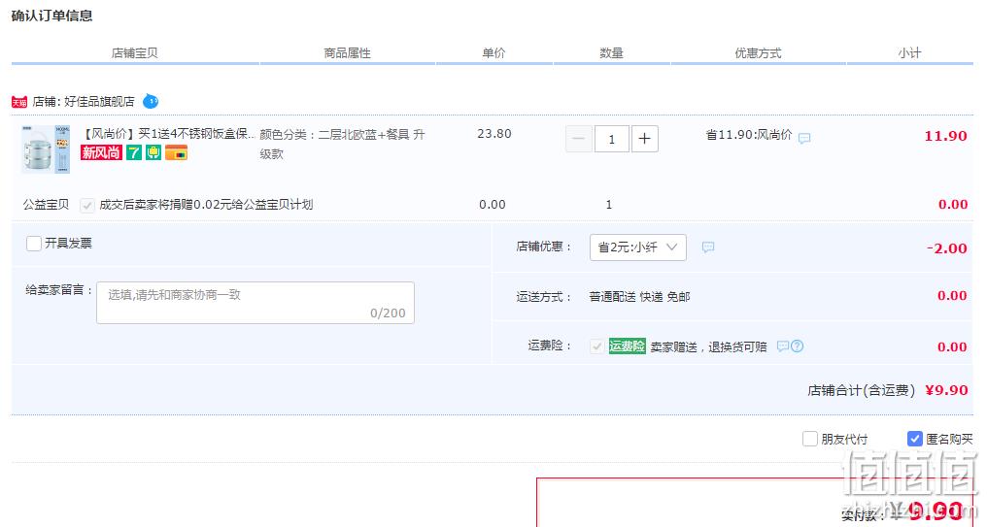The height and width of the screenshot is (527, 987).
Task: Click the 小计 column header
Action: point(909,53)
